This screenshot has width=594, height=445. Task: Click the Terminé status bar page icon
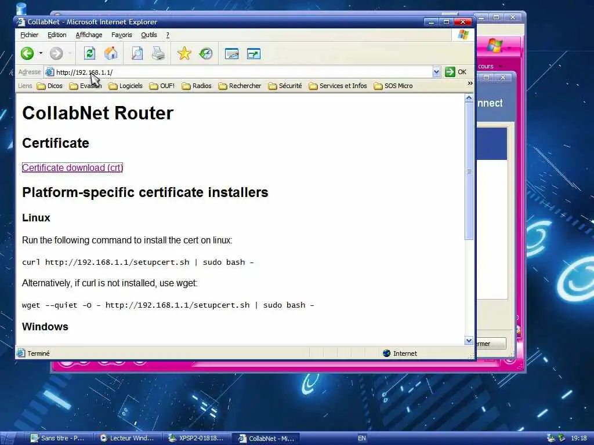coord(21,353)
